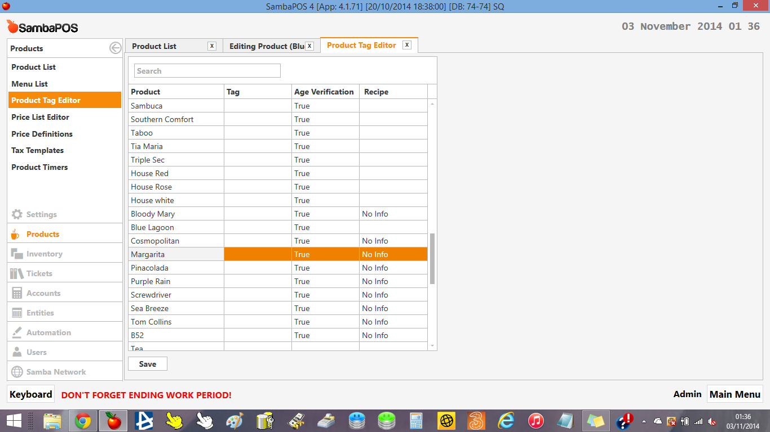The width and height of the screenshot is (770, 432).
Task: Open Users section in sidebar
Action: point(36,352)
